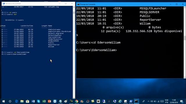Minimize the Prompt de Comando window
The image size is (186, 104).
(171, 4)
